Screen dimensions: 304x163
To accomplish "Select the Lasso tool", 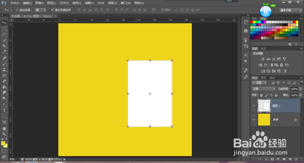I will [x=4, y=34].
